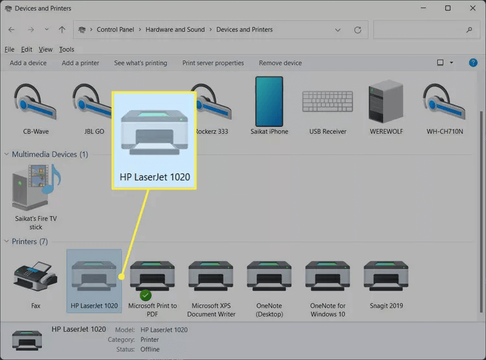
Task: Click the blue help question mark icon
Action: [473, 63]
